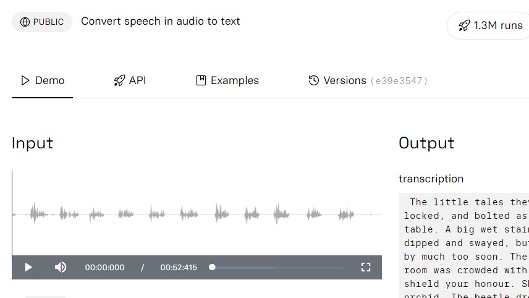Open the Examples tab

point(227,80)
